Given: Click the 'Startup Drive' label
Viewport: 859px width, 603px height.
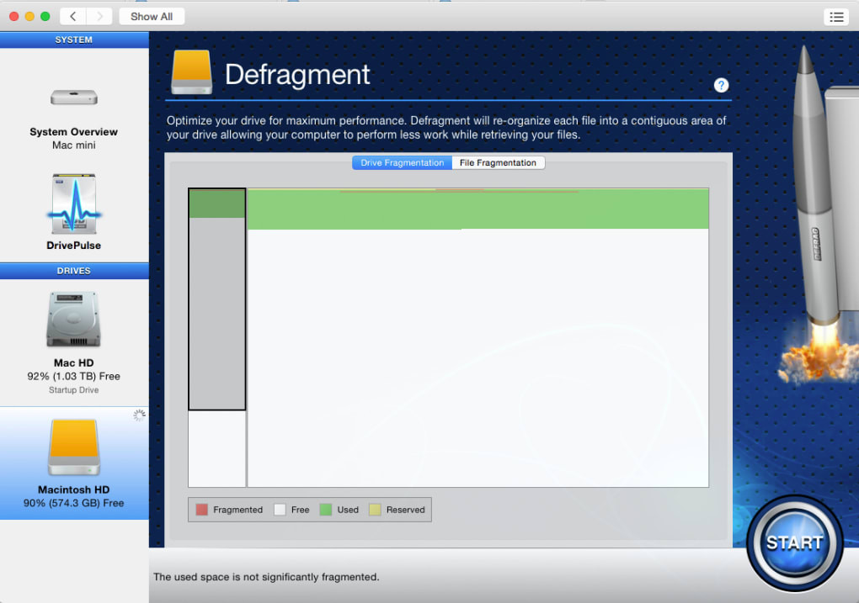Looking at the screenshot, I should [74, 390].
